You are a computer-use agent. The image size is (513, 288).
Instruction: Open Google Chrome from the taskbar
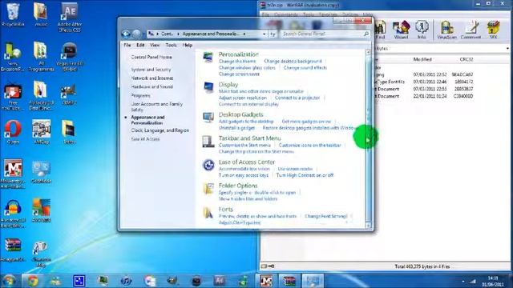[x=32, y=281]
